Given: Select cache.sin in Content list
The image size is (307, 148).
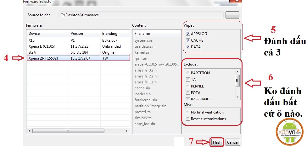Looking at the screenshot, I should click(142, 88).
